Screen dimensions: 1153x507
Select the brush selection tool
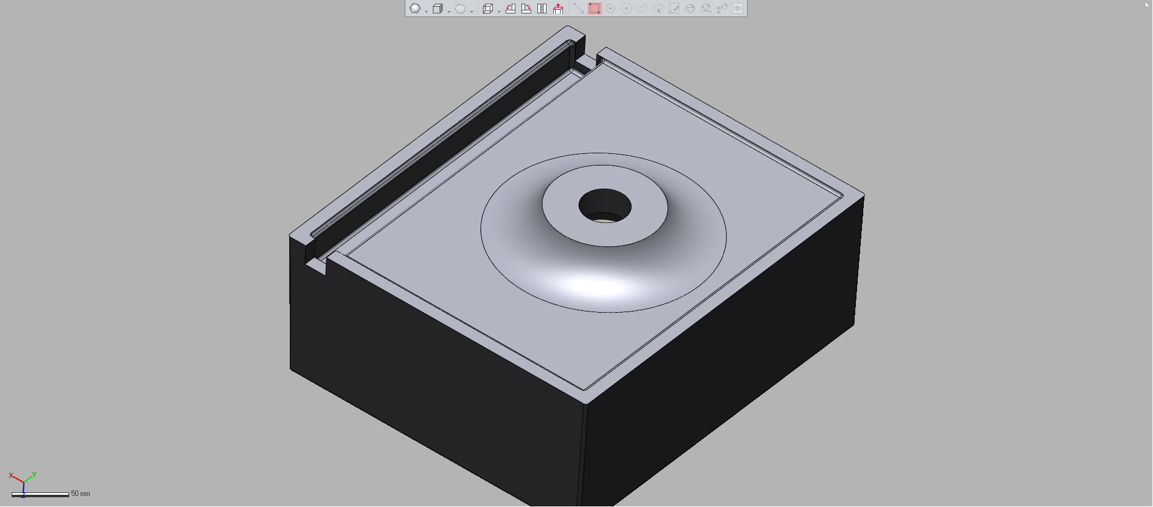tap(674, 9)
